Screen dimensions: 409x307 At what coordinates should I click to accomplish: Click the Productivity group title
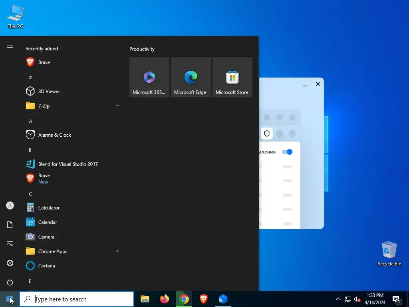tap(142, 49)
